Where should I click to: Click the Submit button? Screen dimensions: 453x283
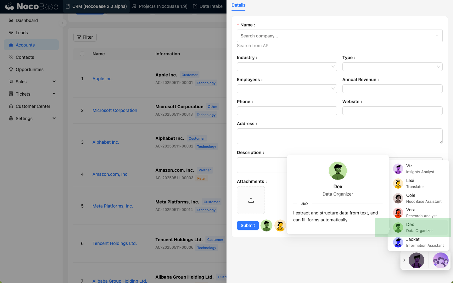coord(248,225)
